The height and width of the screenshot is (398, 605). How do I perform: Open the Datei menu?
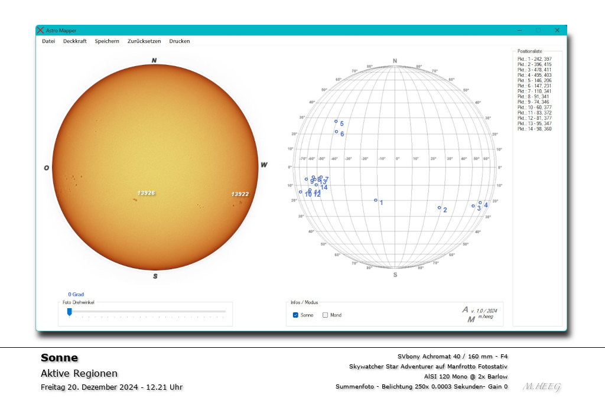[48, 41]
